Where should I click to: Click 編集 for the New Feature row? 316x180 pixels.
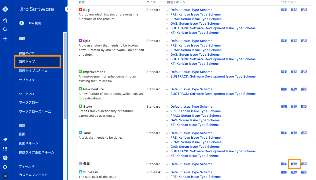284,89
